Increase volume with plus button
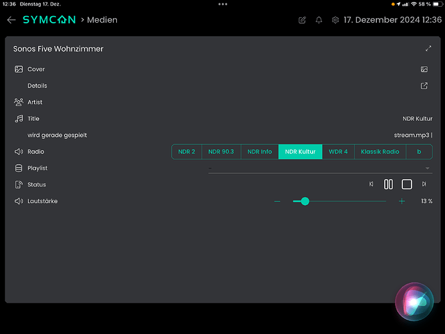 (402, 201)
